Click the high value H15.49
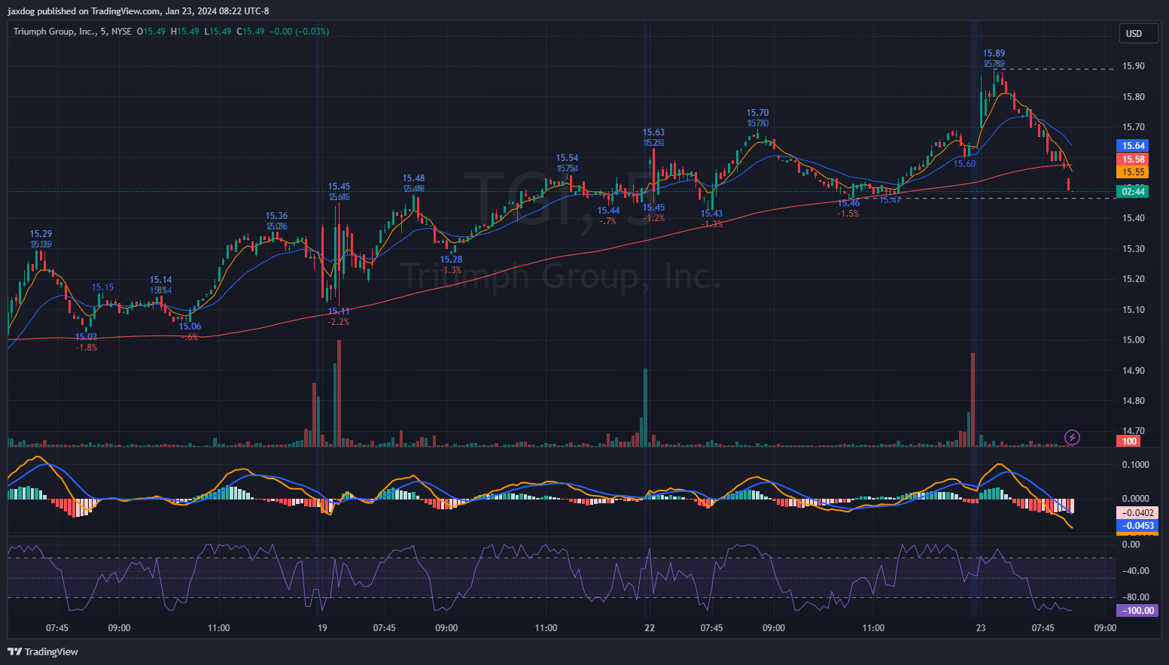 point(185,32)
